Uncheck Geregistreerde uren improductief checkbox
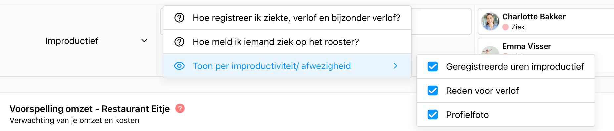The image size is (614, 131). pos(433,66)
